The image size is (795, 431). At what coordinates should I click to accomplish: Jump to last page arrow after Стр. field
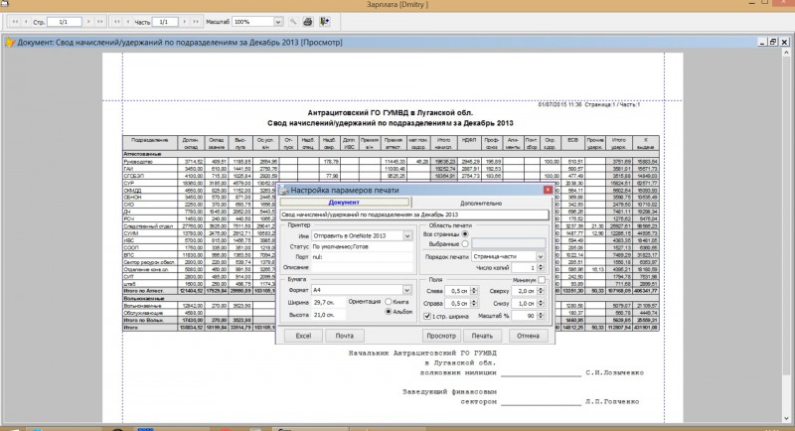[x=100, y=22]
